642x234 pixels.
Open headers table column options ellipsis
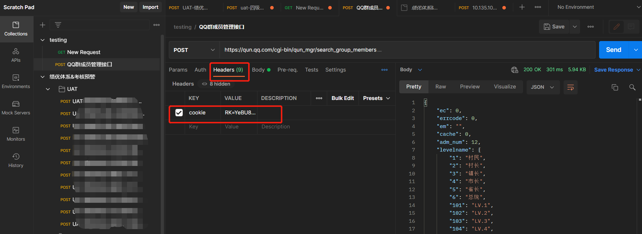click(319, 98)
